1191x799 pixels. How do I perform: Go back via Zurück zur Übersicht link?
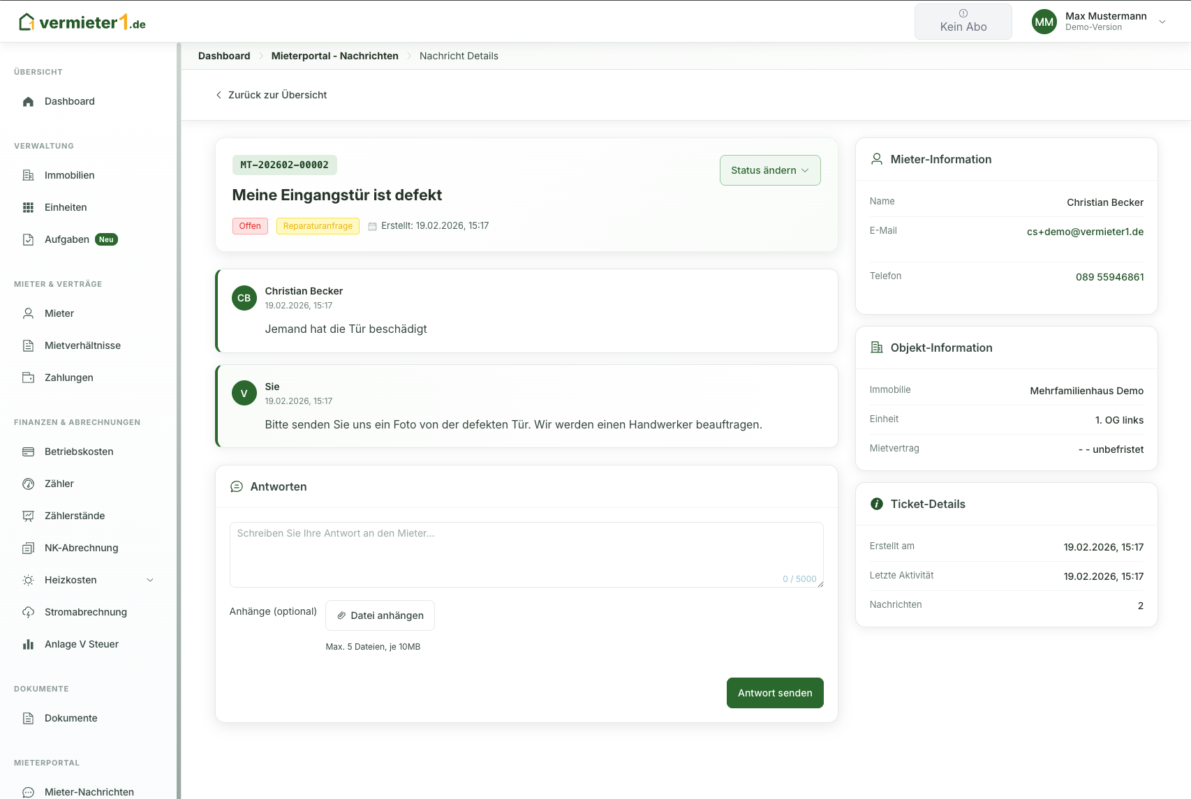coord(271,95)
